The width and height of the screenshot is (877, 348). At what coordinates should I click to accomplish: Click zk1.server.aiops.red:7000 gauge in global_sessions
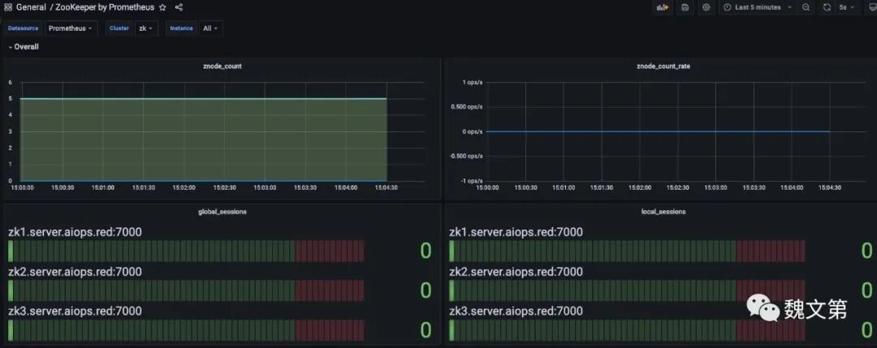[x=186, y=251]
